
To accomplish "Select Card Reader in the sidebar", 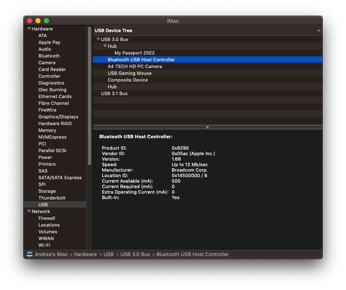I will click(x=52, y=69).
